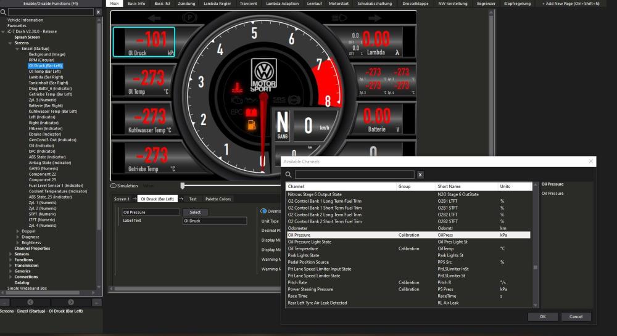Screen dimensions: 617x336
Task: Switch to the Motorstart tab
Action: [338, 4]
